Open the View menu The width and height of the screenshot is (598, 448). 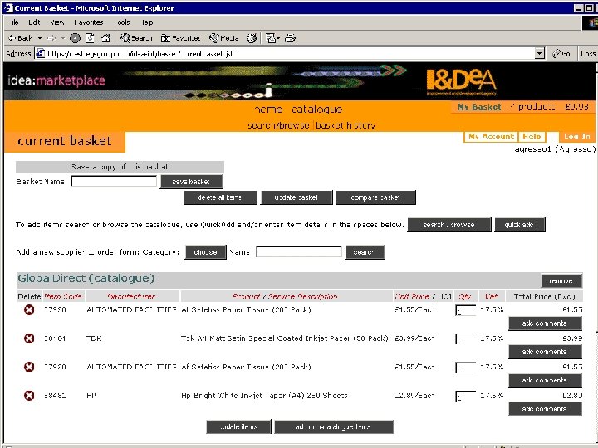pos(56,22)
